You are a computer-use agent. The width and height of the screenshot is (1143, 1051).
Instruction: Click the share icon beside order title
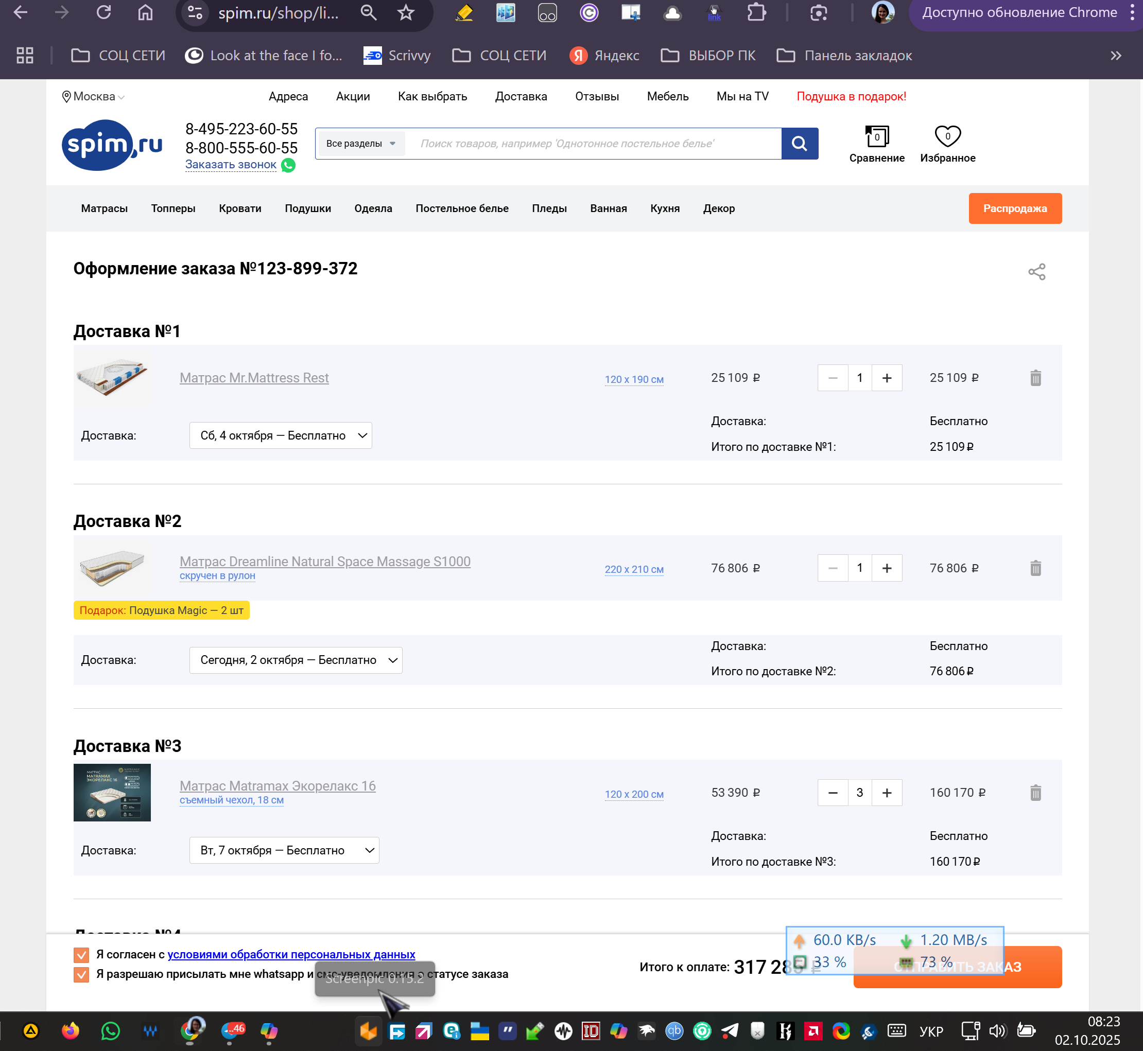[x=1036, y=272]
